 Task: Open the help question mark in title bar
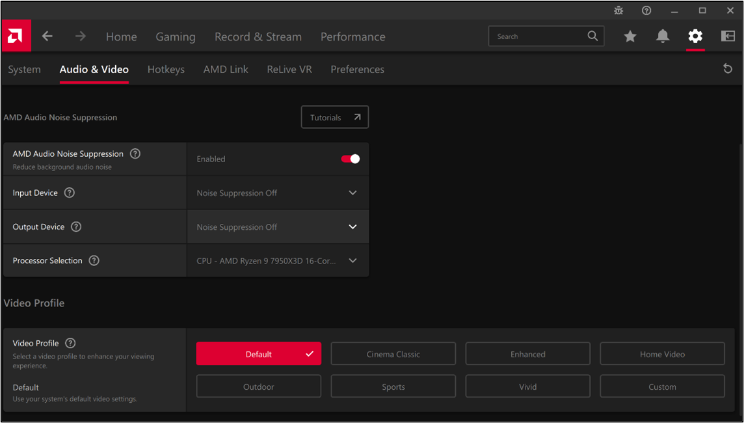coord(646,10)
